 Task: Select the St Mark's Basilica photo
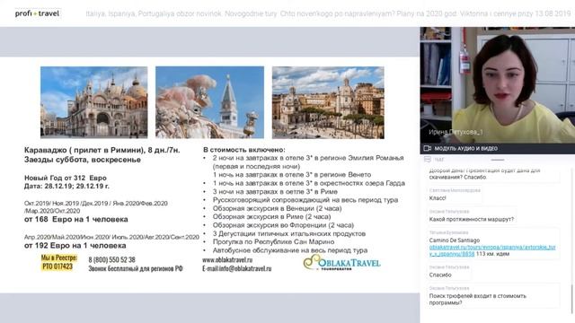pos(93,102)
